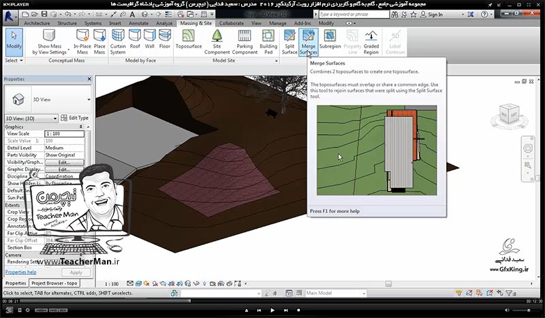Image resolution: width=545 pixels, height=318 pixels.
Task: Open the Sign In dropdown arrow
Action: (463, 14)
